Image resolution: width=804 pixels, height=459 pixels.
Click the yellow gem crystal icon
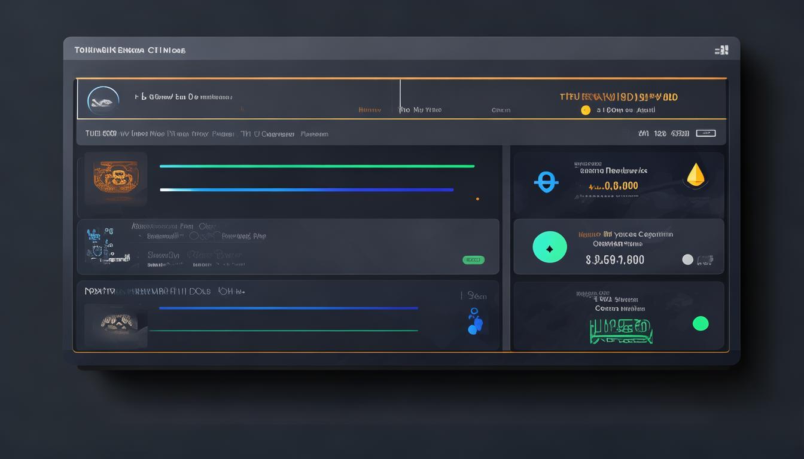695,174
